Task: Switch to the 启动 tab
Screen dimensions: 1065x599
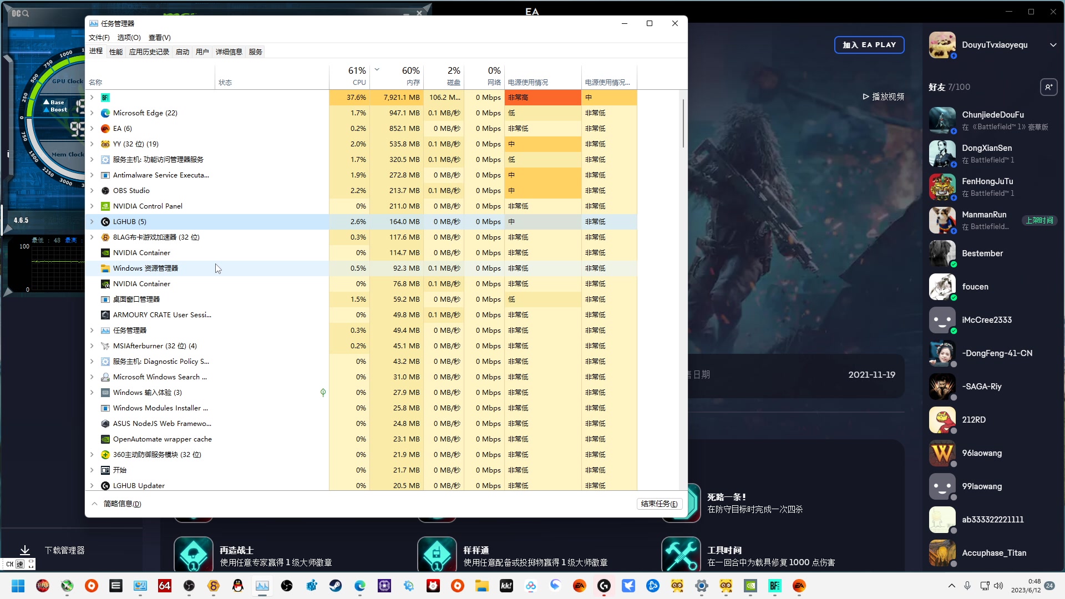Action: click(x=182, y=52)
